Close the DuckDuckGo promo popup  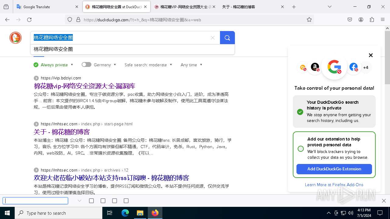pos(371,55)
